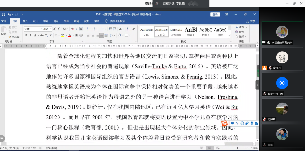Open the font name dropdown showing 宋体
This screenshot has width=305, height=151.
click(x=33, y=29)
